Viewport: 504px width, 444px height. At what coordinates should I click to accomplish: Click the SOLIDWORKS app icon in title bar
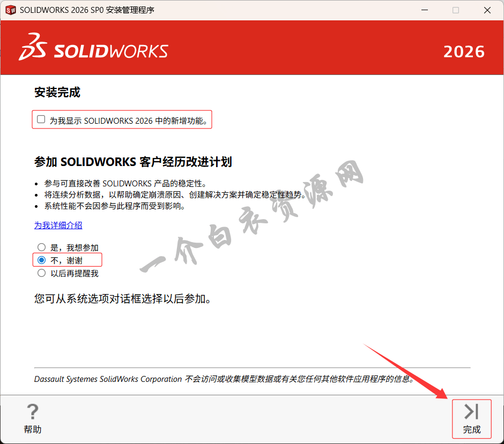point(10,10)
